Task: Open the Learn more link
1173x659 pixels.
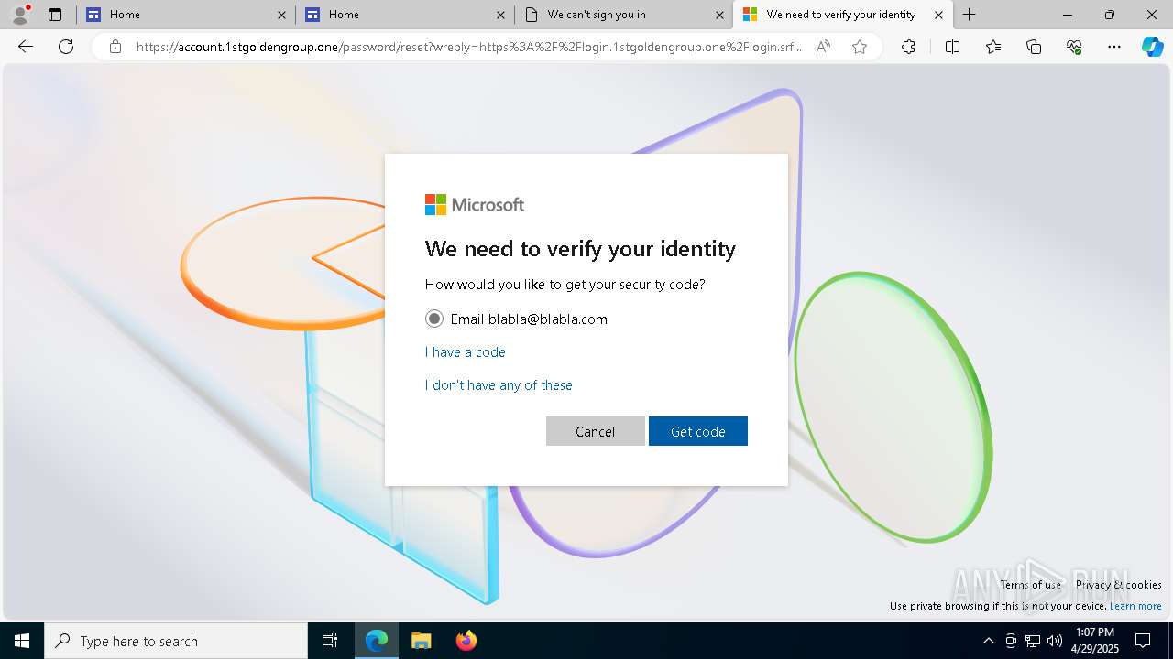Action: [x=1135, y=606]
